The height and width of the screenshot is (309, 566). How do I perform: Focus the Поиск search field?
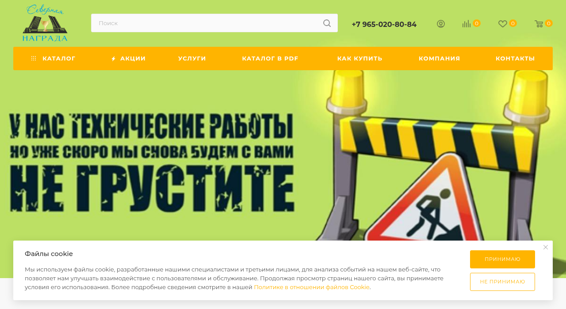214,23
